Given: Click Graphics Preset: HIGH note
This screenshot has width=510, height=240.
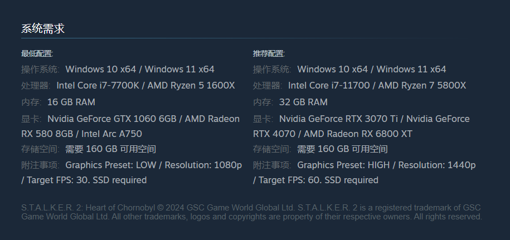Looking at the screenshot, I should point(343,165).
